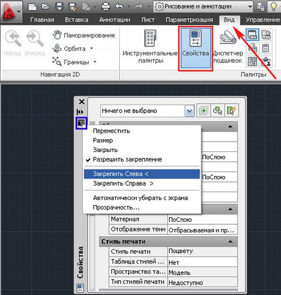Choose Переместить in the context menu
This screenshot has width=281, height=295.
pos(142,131)
